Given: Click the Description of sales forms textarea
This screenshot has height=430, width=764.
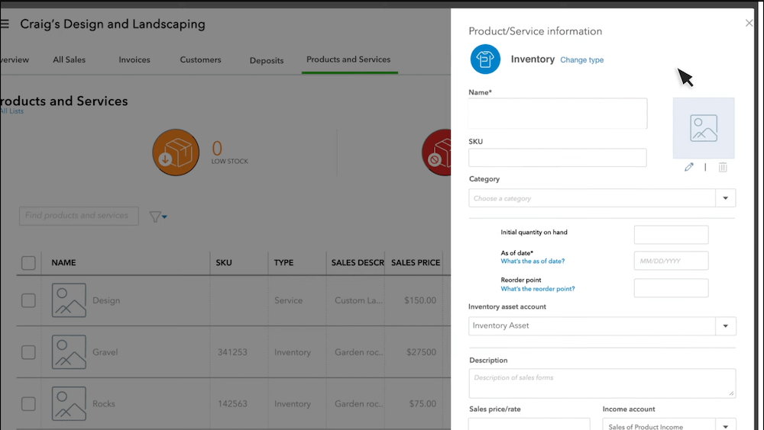Looking at the screenshot, I should click(602, 383).
